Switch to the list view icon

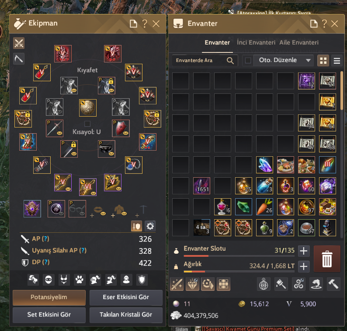337,61
